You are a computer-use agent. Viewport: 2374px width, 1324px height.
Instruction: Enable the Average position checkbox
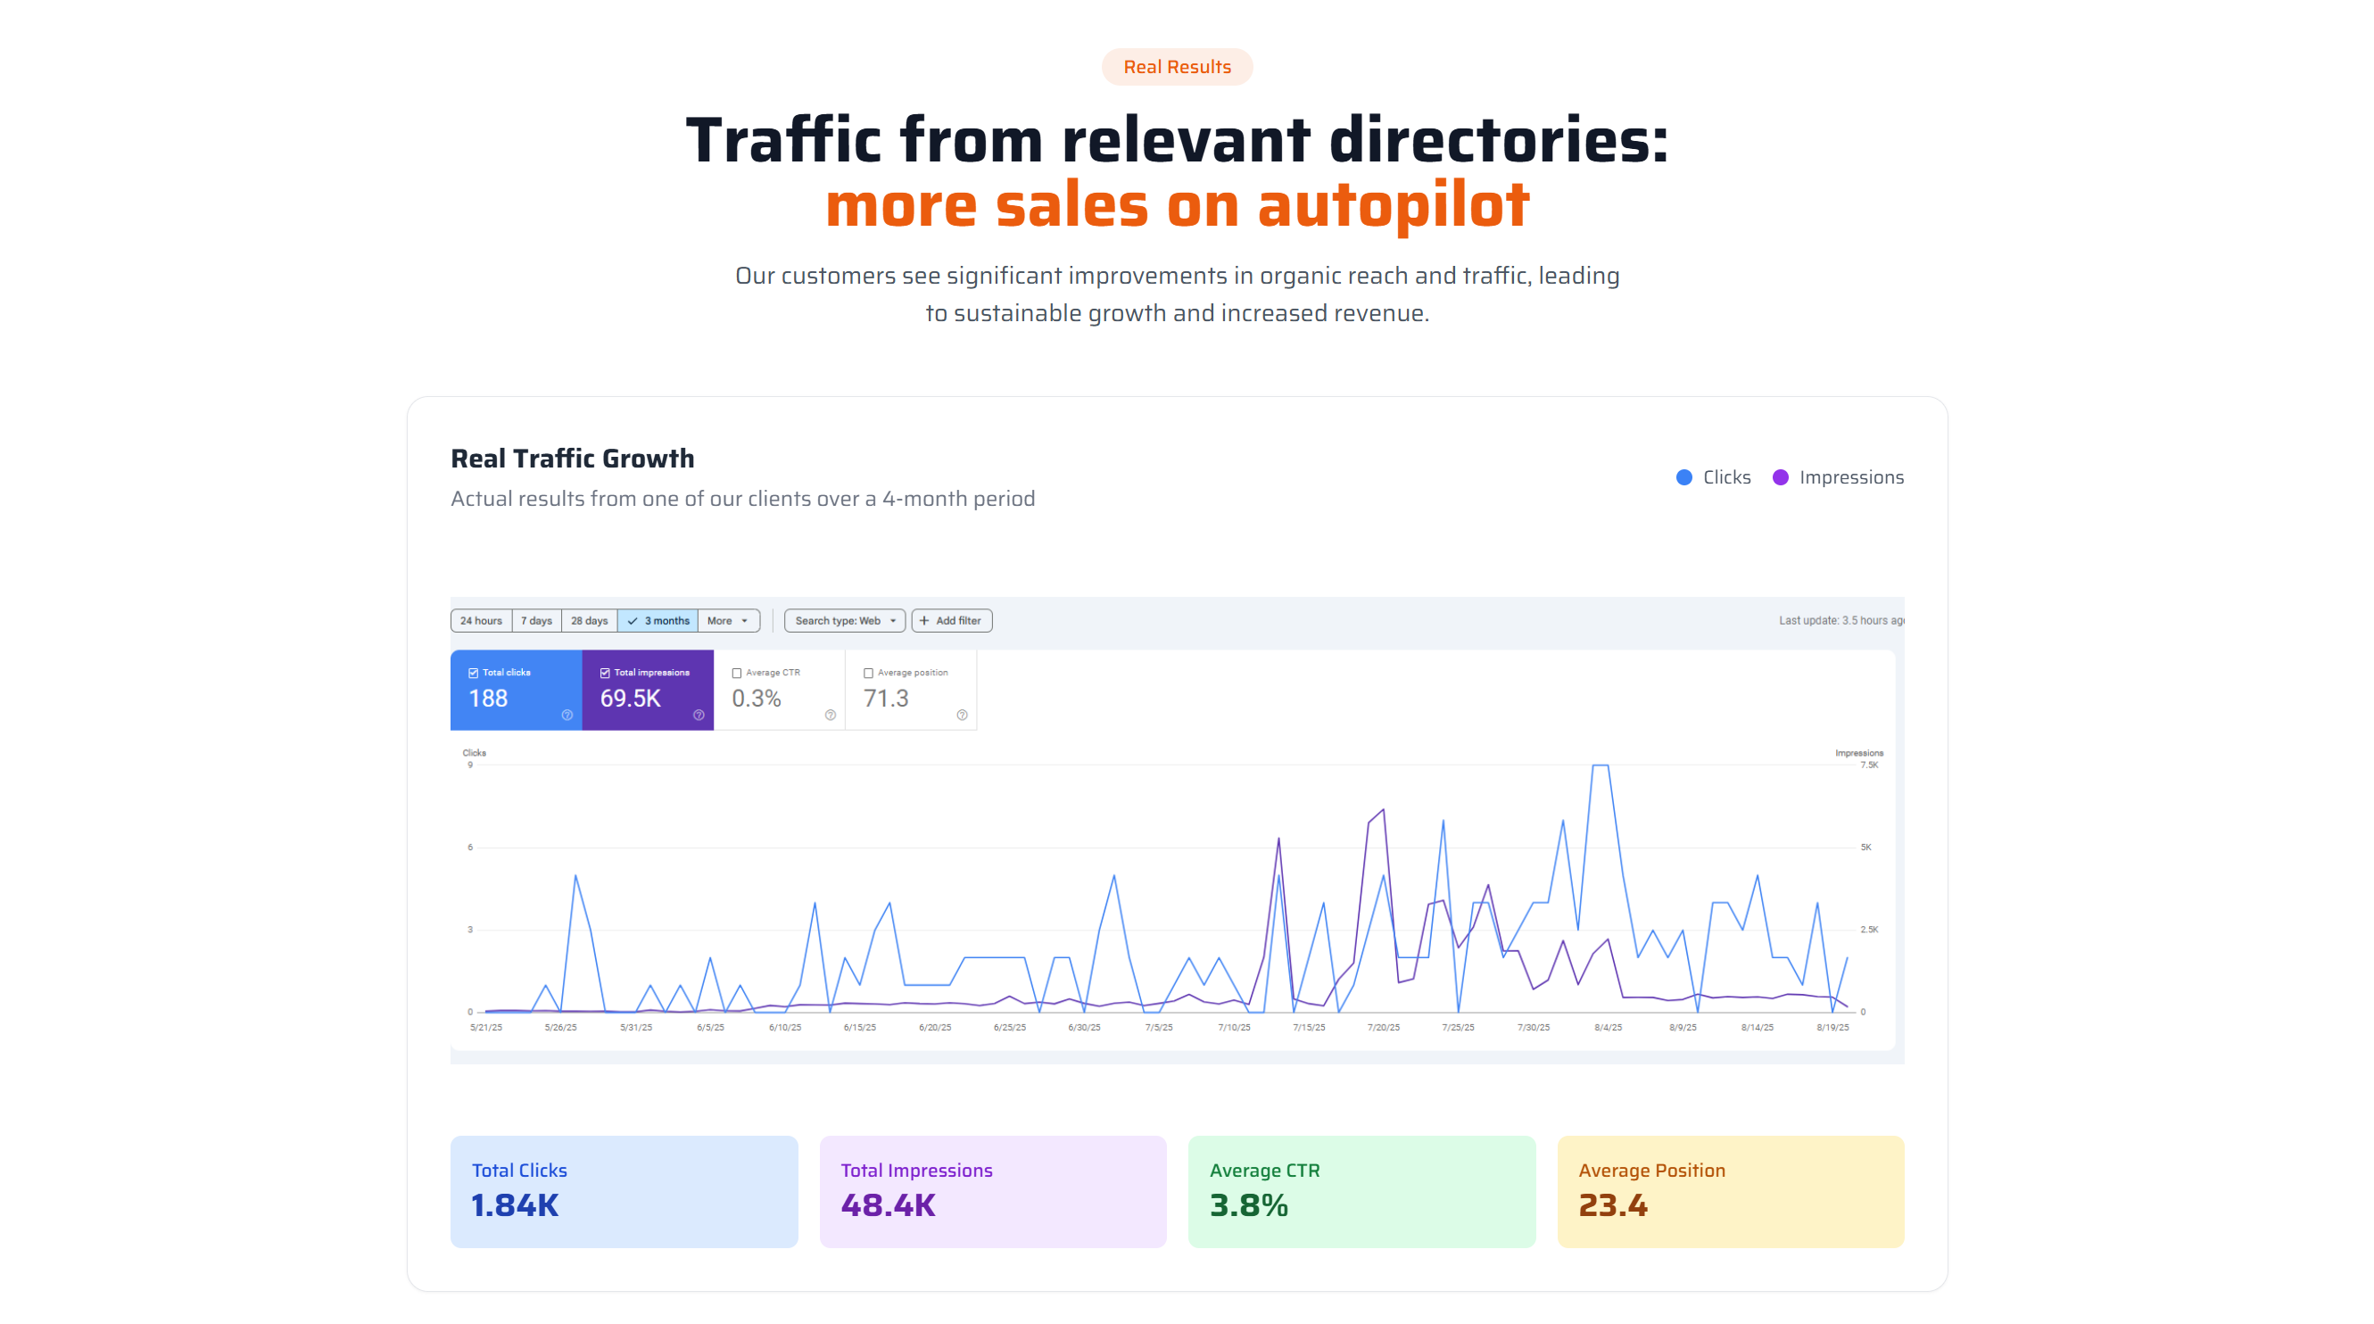click(x=868, y=674)
